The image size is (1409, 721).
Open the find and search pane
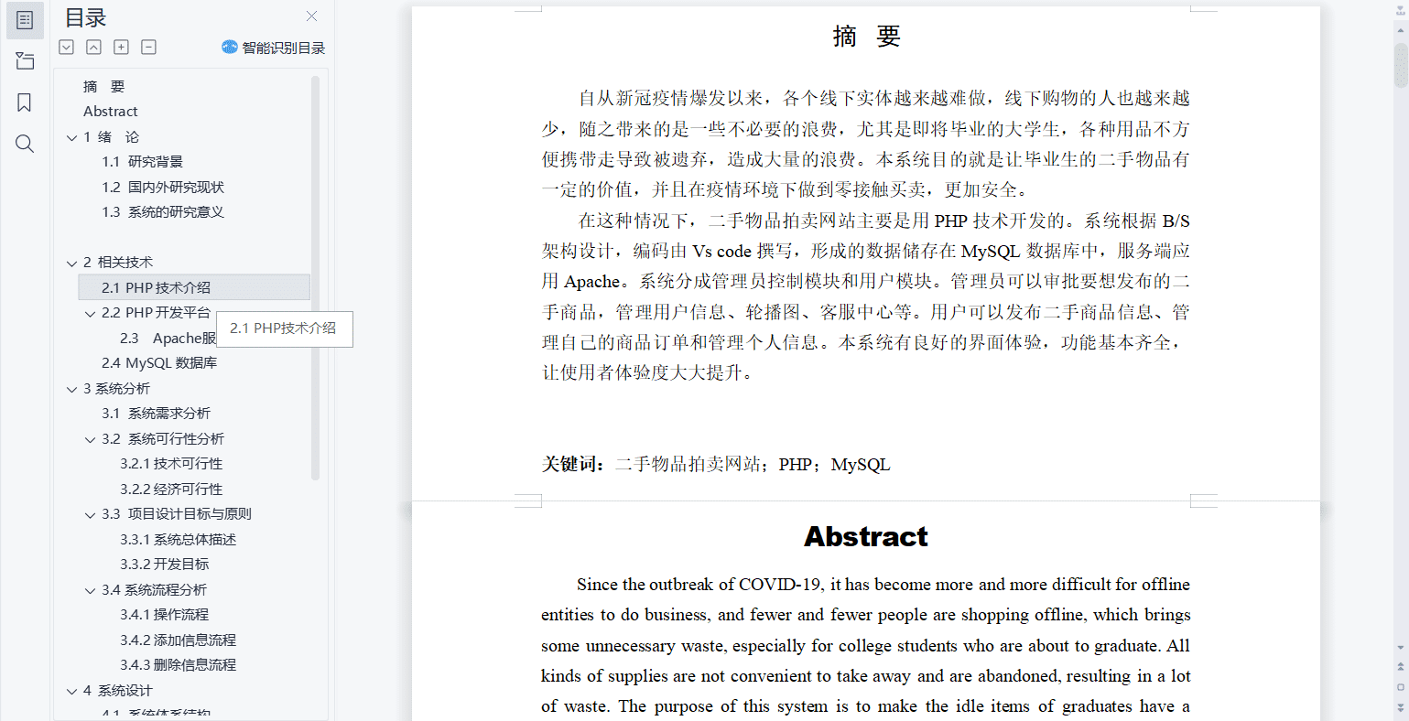point(25,144)
